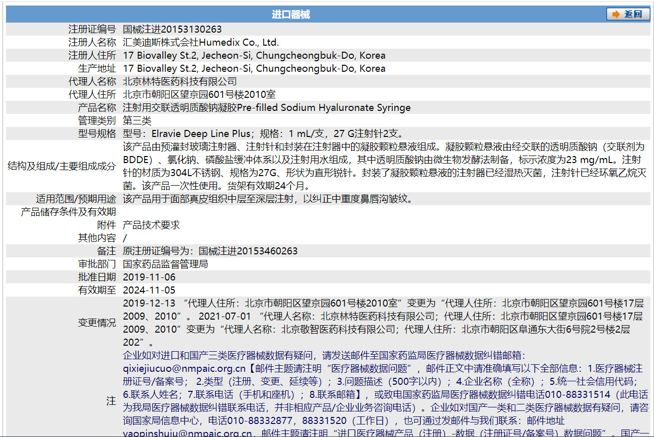Click email address qixiejiucuo@nmpaic.org.cn
Screen dimensions: 654x437
184,368
